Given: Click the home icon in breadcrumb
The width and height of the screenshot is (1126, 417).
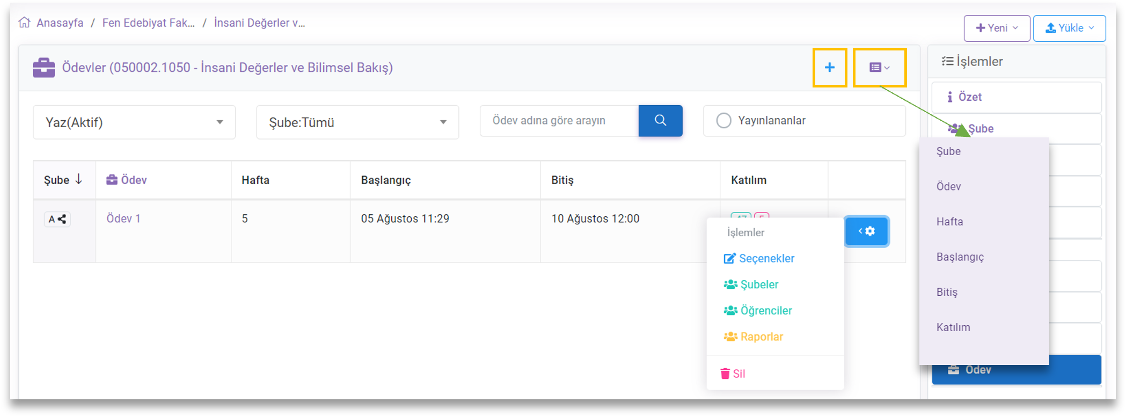Looking at the screenshot, I should [x=24, y=23].
